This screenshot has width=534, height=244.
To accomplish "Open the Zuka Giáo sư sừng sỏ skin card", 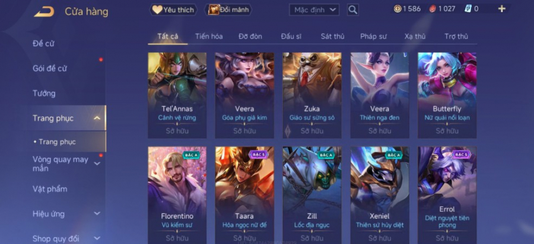I will click(312, 95).
